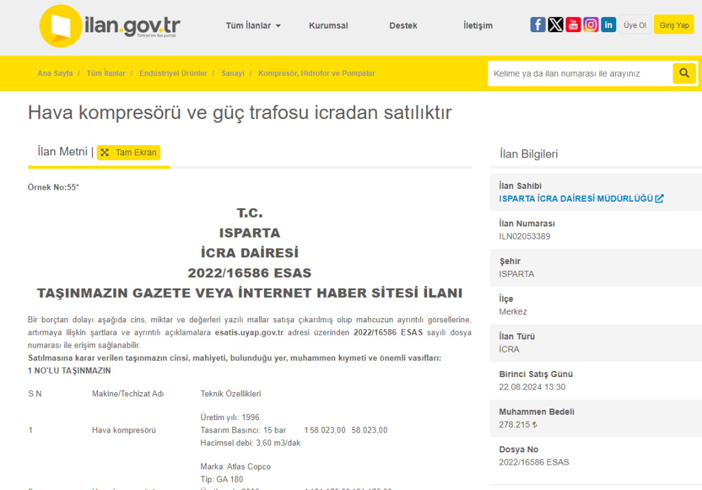Click the Üye Ol button
The width and height of the screenshot is (702, 490).
pos(635,23)
